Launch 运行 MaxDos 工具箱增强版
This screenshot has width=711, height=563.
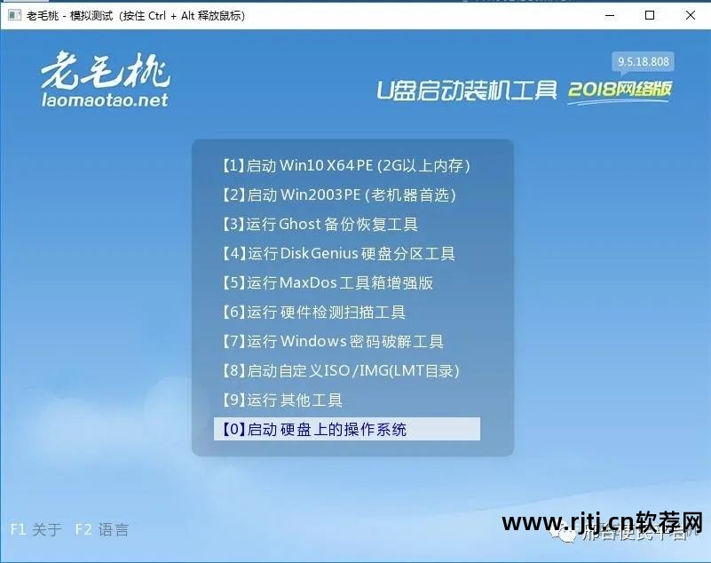pos(327,283)
